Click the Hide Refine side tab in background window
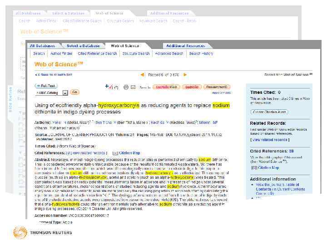327x245 pixels. 10,99
